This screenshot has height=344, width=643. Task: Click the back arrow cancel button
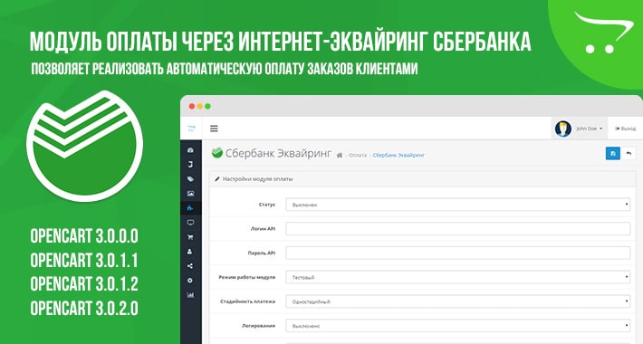point(629,153)
